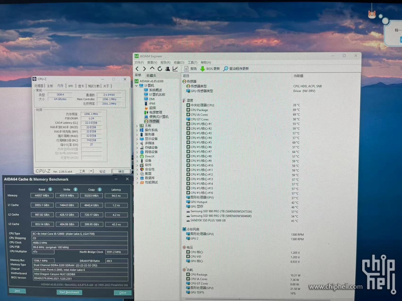Open AIDA64 工具(T) menu
The image size is (402, 301).
point(192,63)
